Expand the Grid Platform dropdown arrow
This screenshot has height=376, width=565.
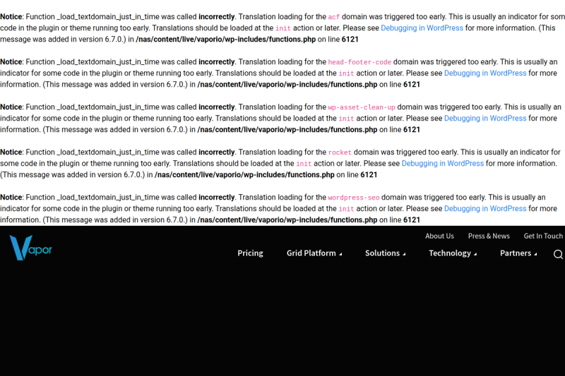click(340, 255)
